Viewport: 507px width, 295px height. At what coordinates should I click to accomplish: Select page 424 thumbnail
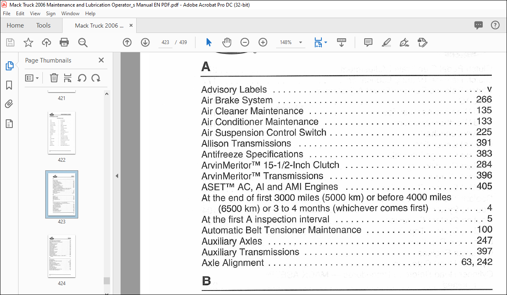[61, 256]
